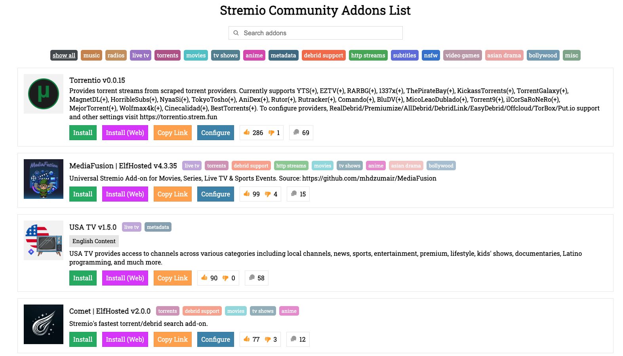Image resolution: width=623 pixels, height=356 pixels.
Task: Click the 'English Content' label
Action: click(94, 241)
